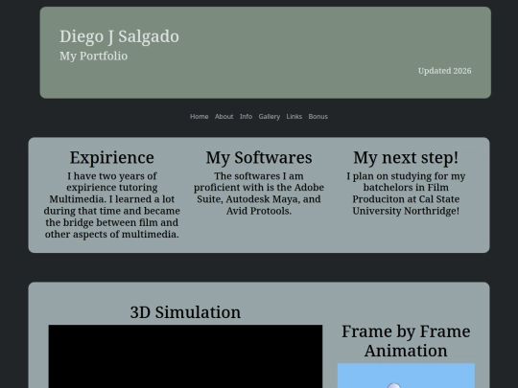
Task: Visit the Links navigation item
Action: click(x=294, y=117)
